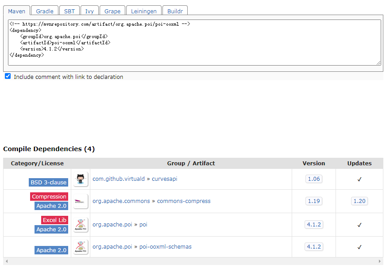
Task: Open the BSD 3-clause license tag
Action: (49, 183)
